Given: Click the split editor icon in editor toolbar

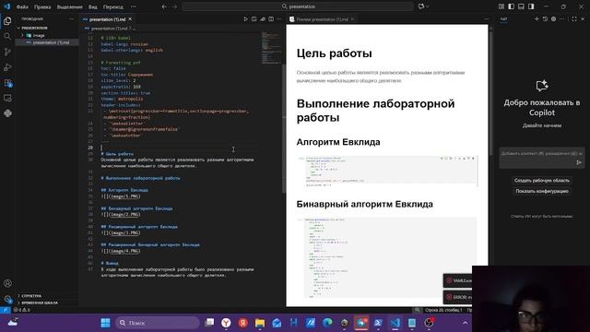Looking at the screenshot, I should 271,18.
